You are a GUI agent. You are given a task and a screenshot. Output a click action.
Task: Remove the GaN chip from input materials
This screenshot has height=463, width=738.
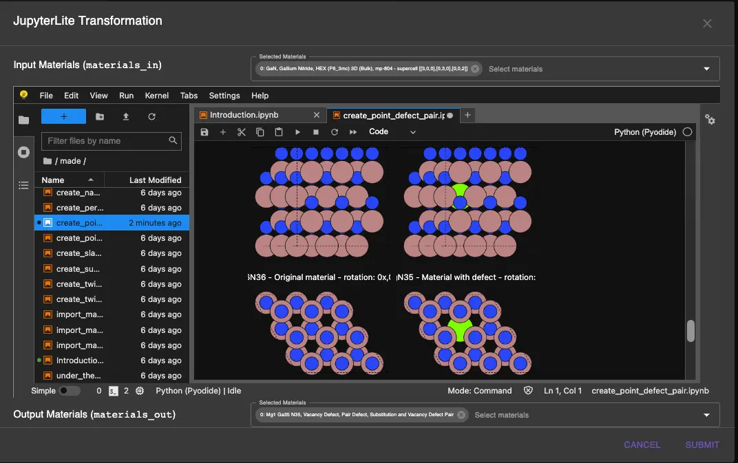tap(475, 69)
